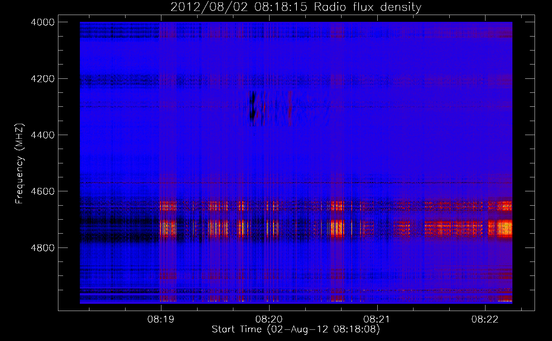Image resolution: width=552 pixels, height=341 pixels.
Task: Click the dark burst feature near 4300 MHz
Action: click(x=253, y=108)
